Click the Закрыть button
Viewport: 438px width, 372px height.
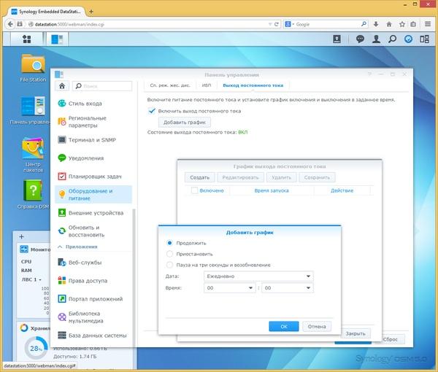pos(356,333)
